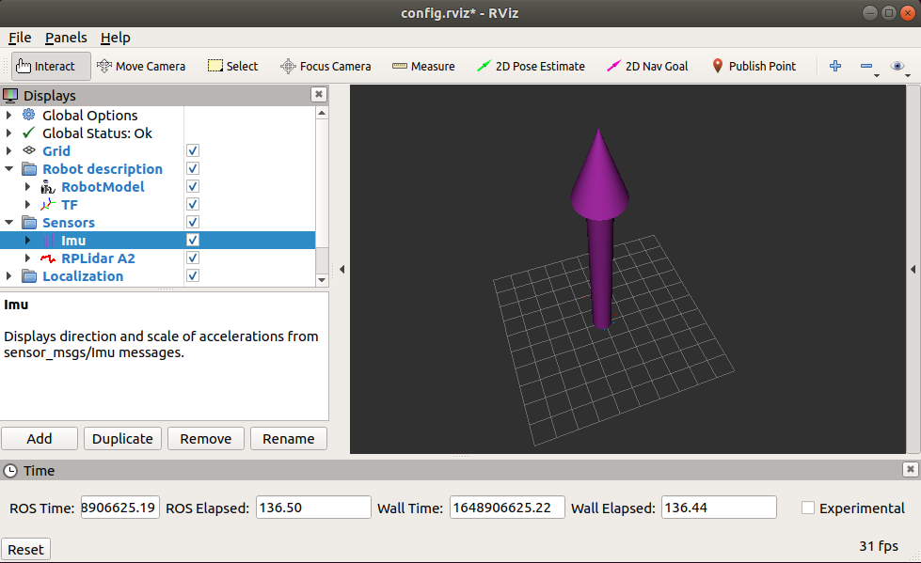Select the Move Camera tool
Viewport: 921px width, 563px height.
coord(141,67)
